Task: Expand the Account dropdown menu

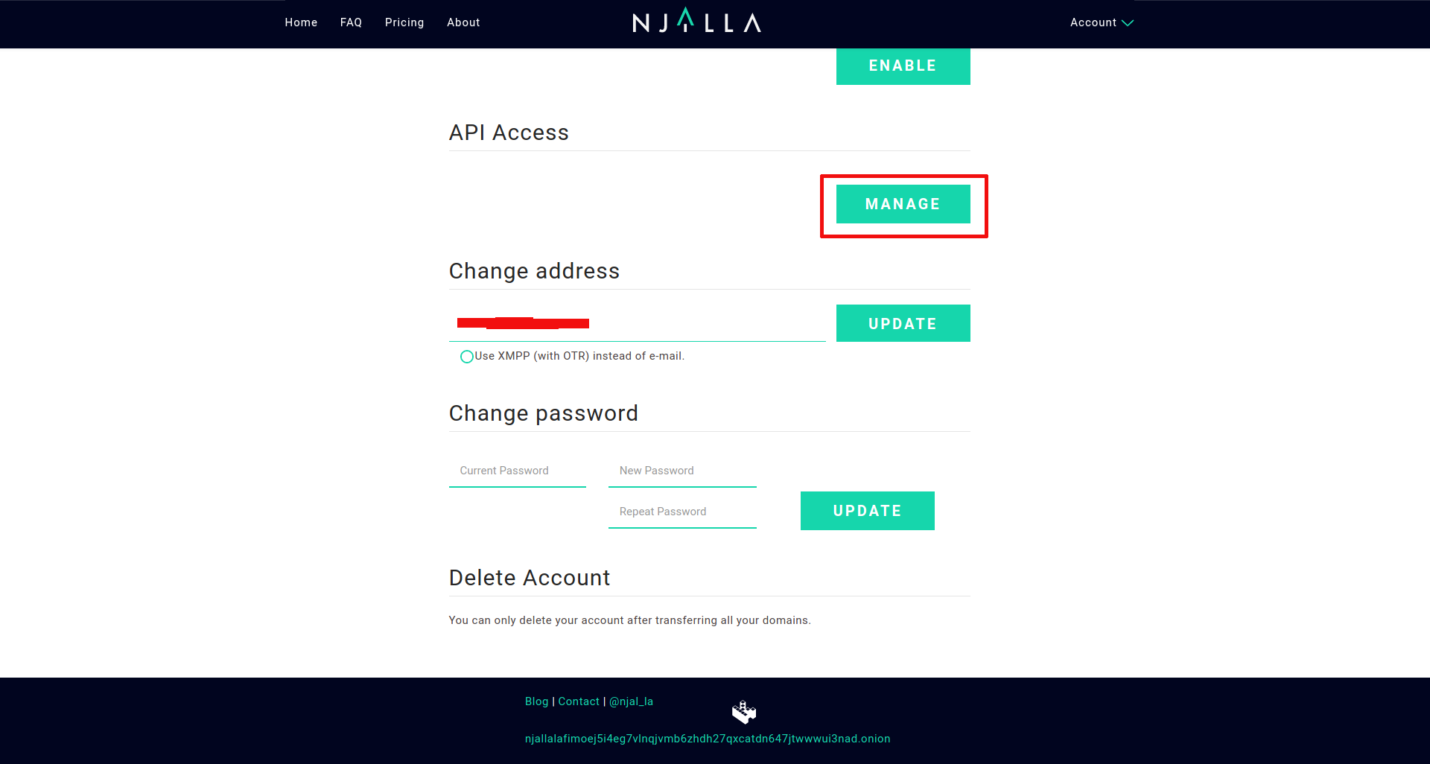Action: 1101,22
